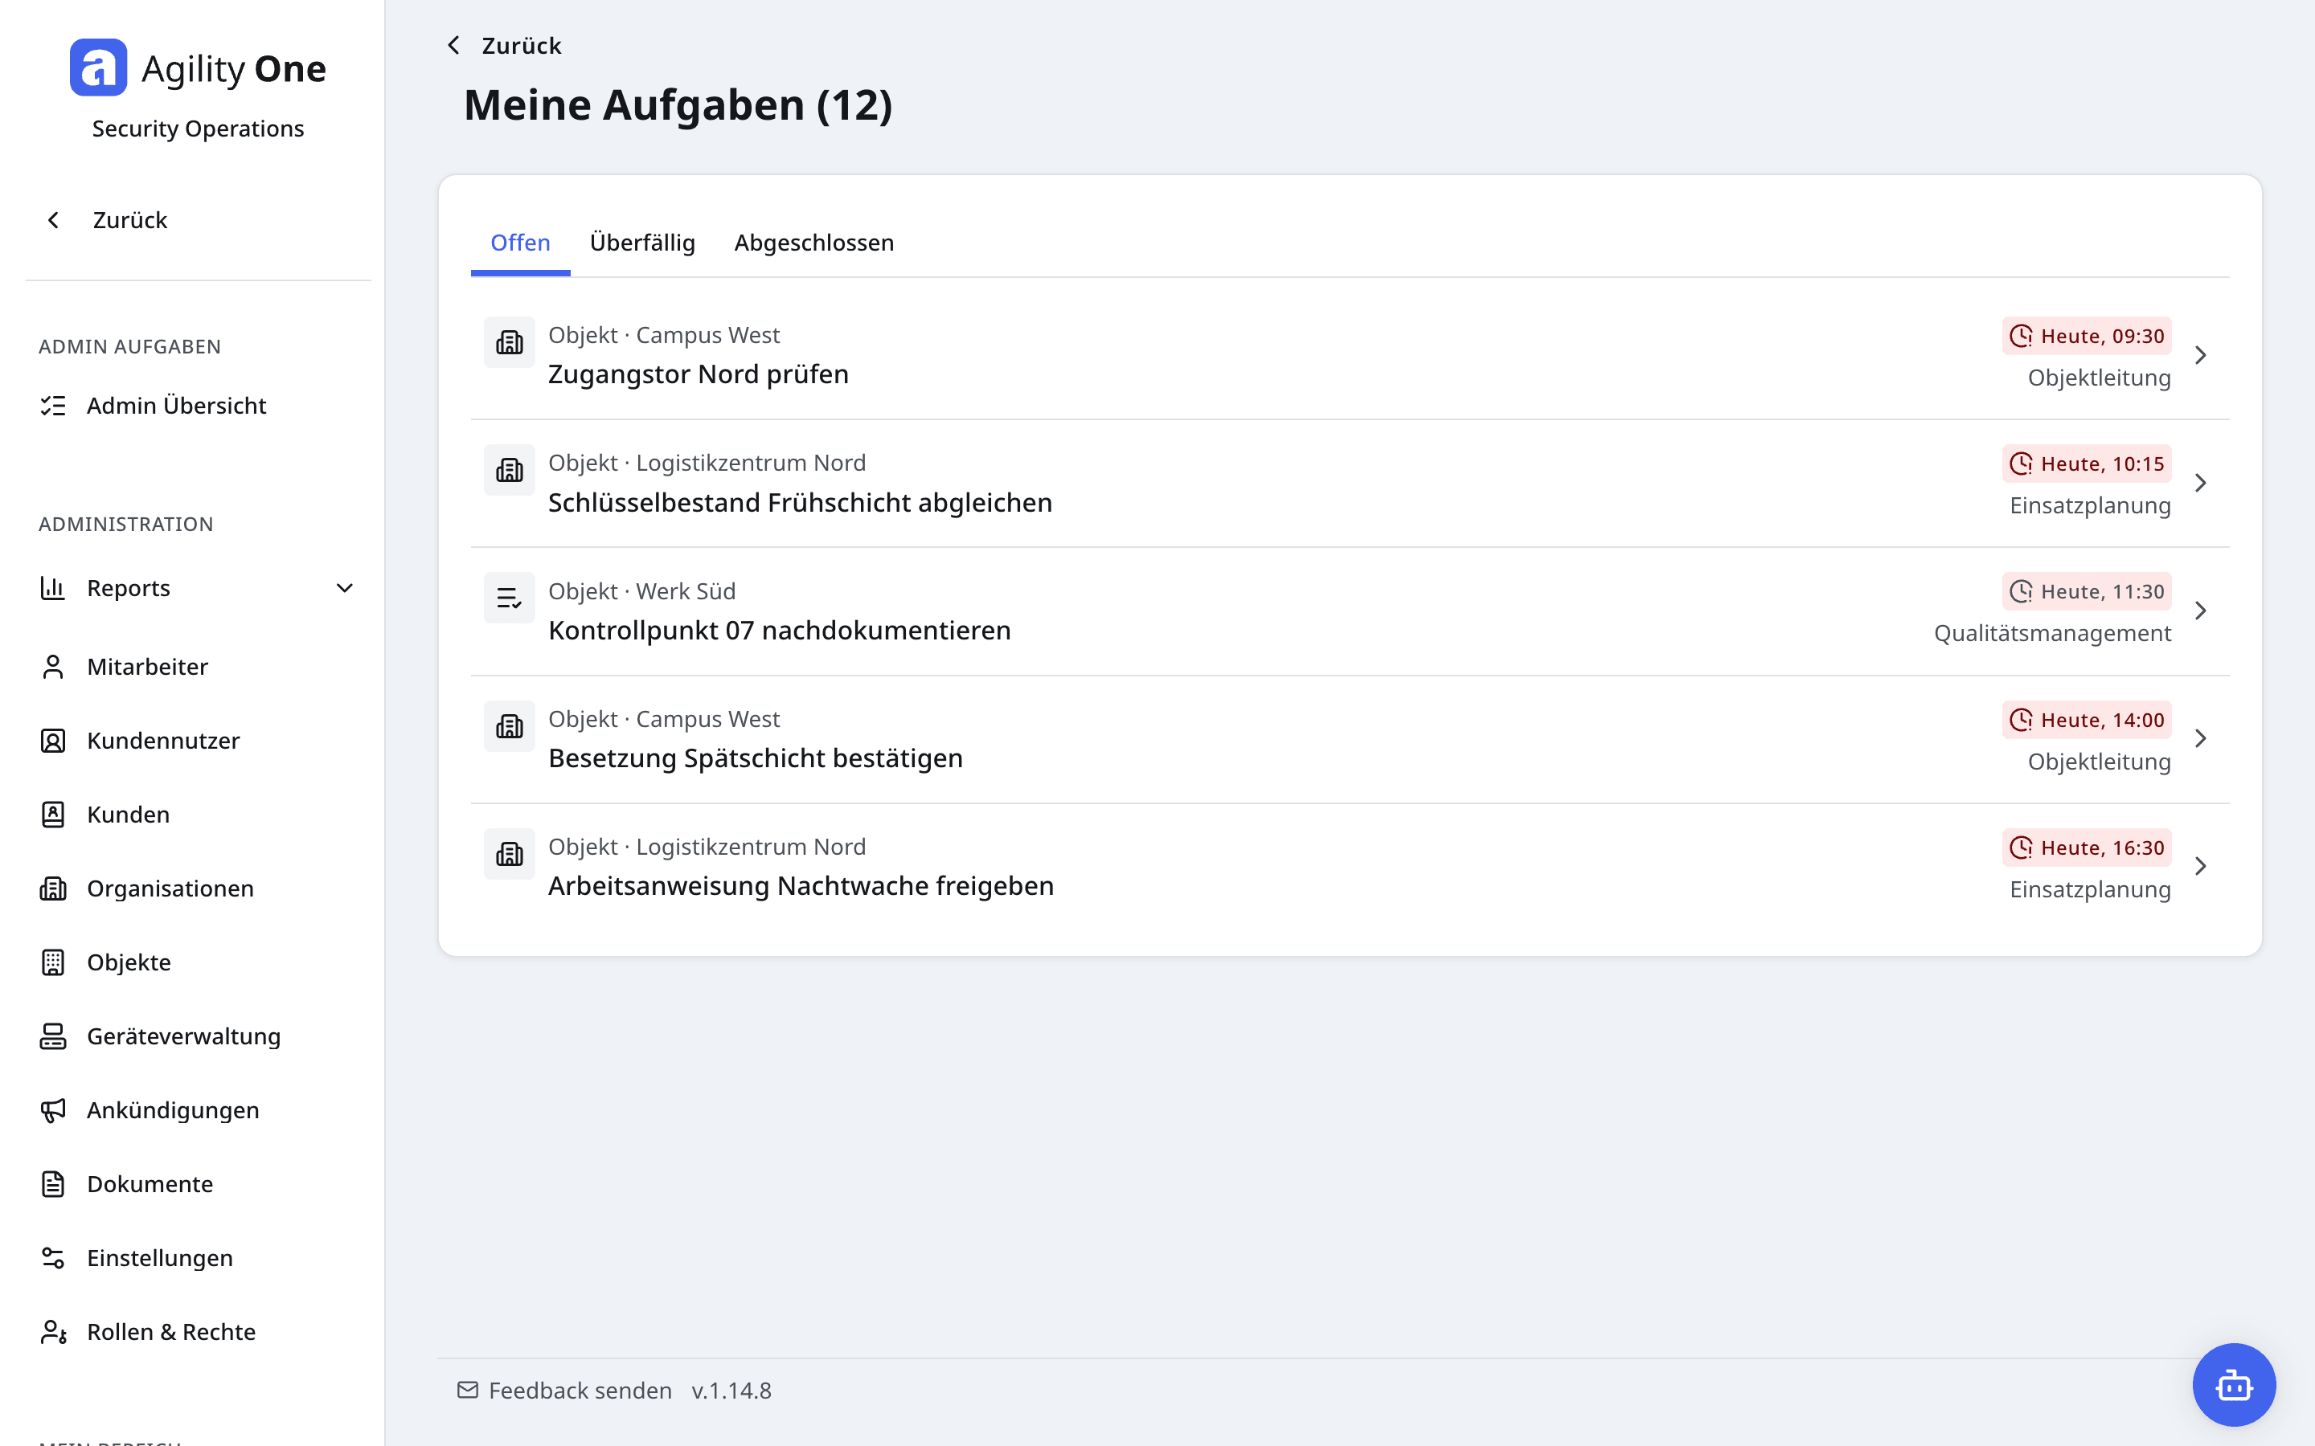
Task: Select task title Schlüsselbestand Frühschicht abgleichen
Action: point(800,503)
